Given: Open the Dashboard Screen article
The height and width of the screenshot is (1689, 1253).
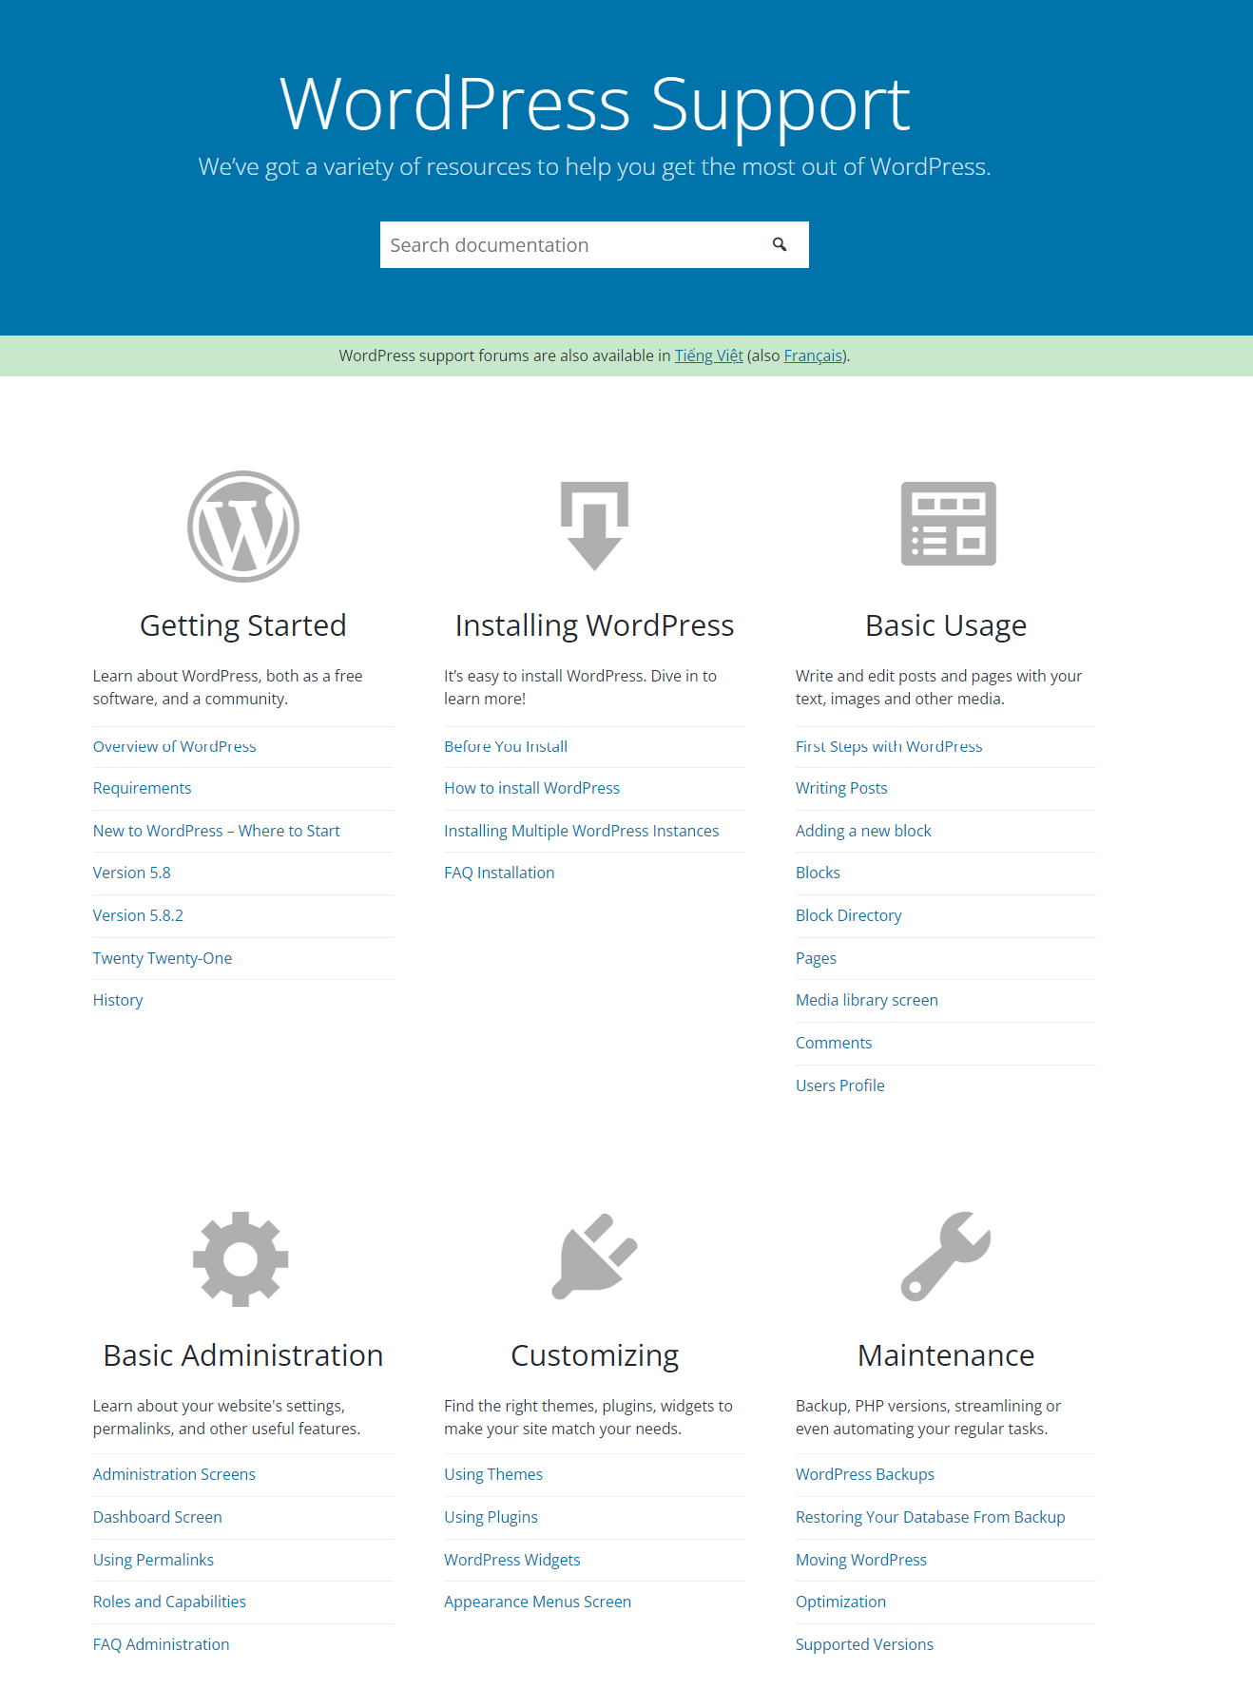Looking at the screenshot, I should pyautogui.click(x=157, y=1517).
